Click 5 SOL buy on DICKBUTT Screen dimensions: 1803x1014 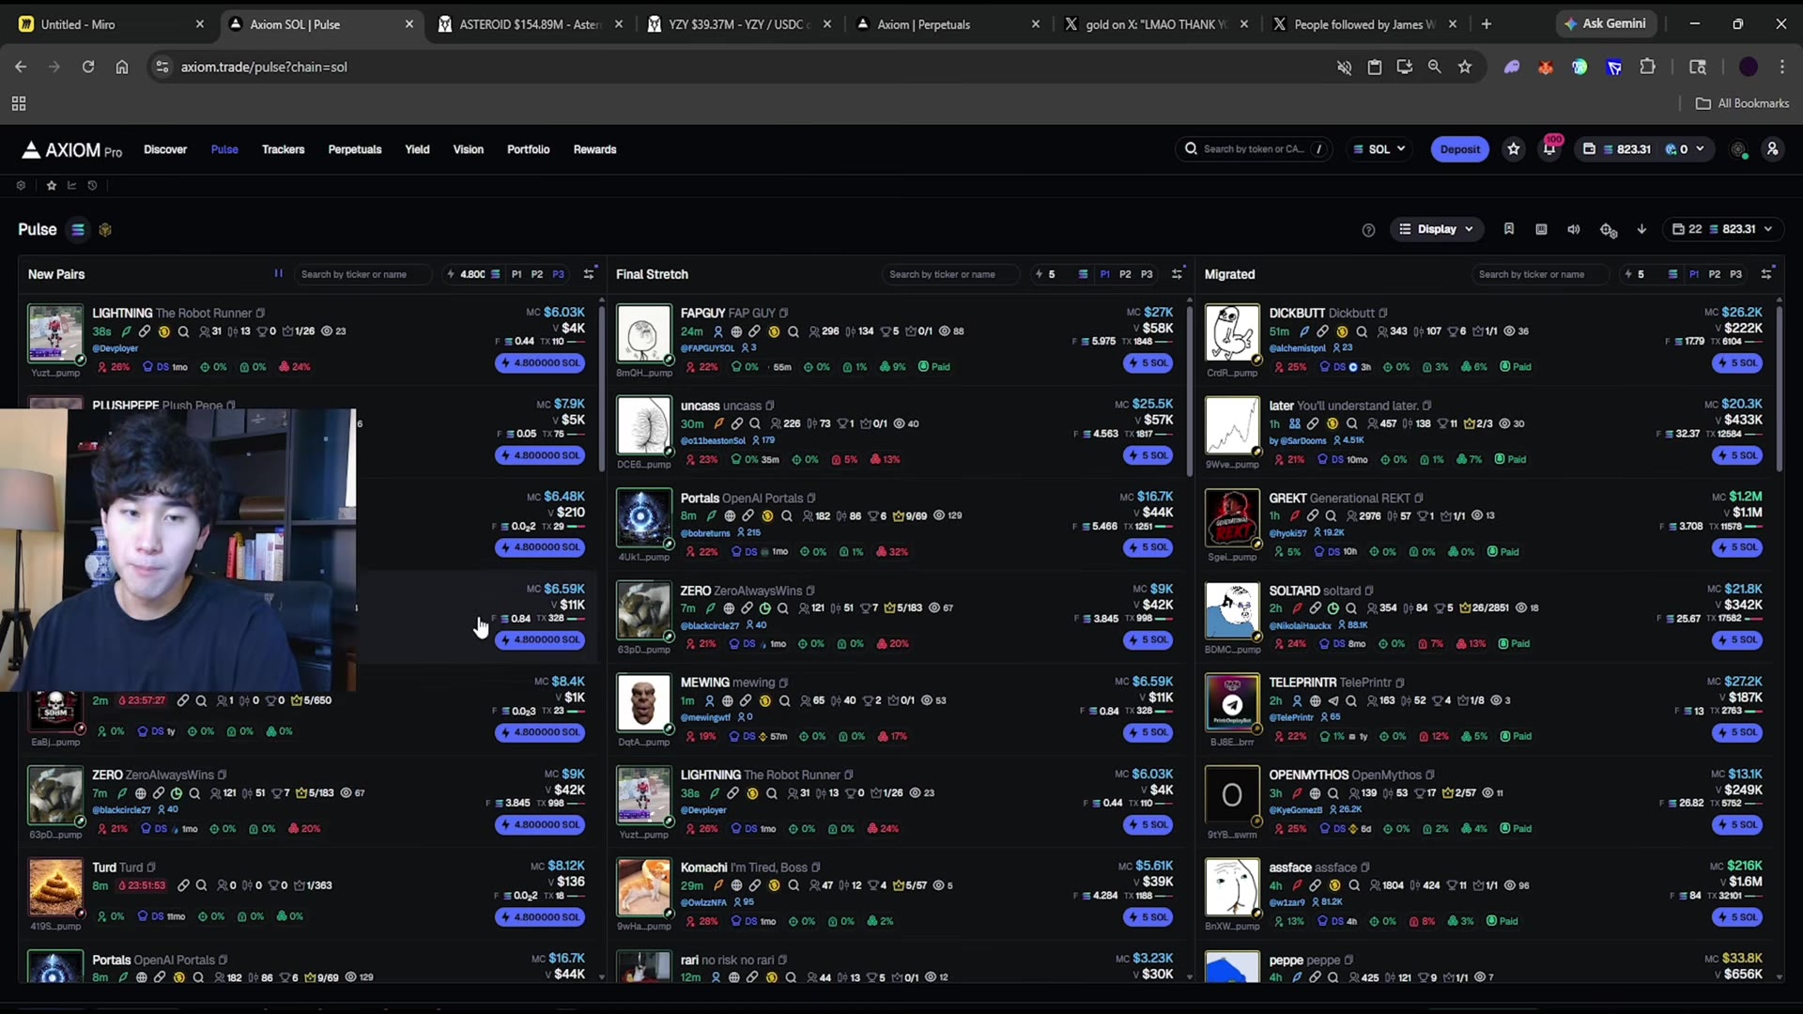(x=1737, y=363)
